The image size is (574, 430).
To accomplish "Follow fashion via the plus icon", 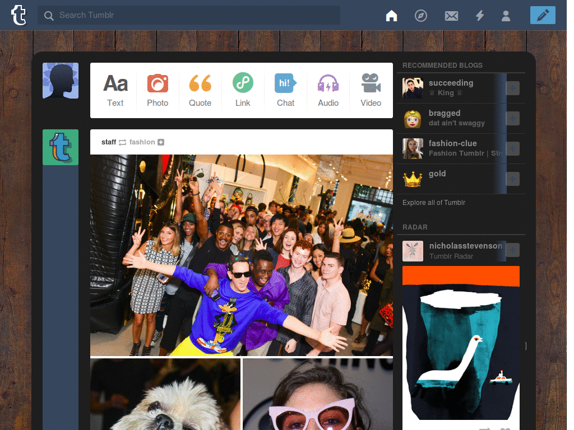I will [x=161, y=142].
